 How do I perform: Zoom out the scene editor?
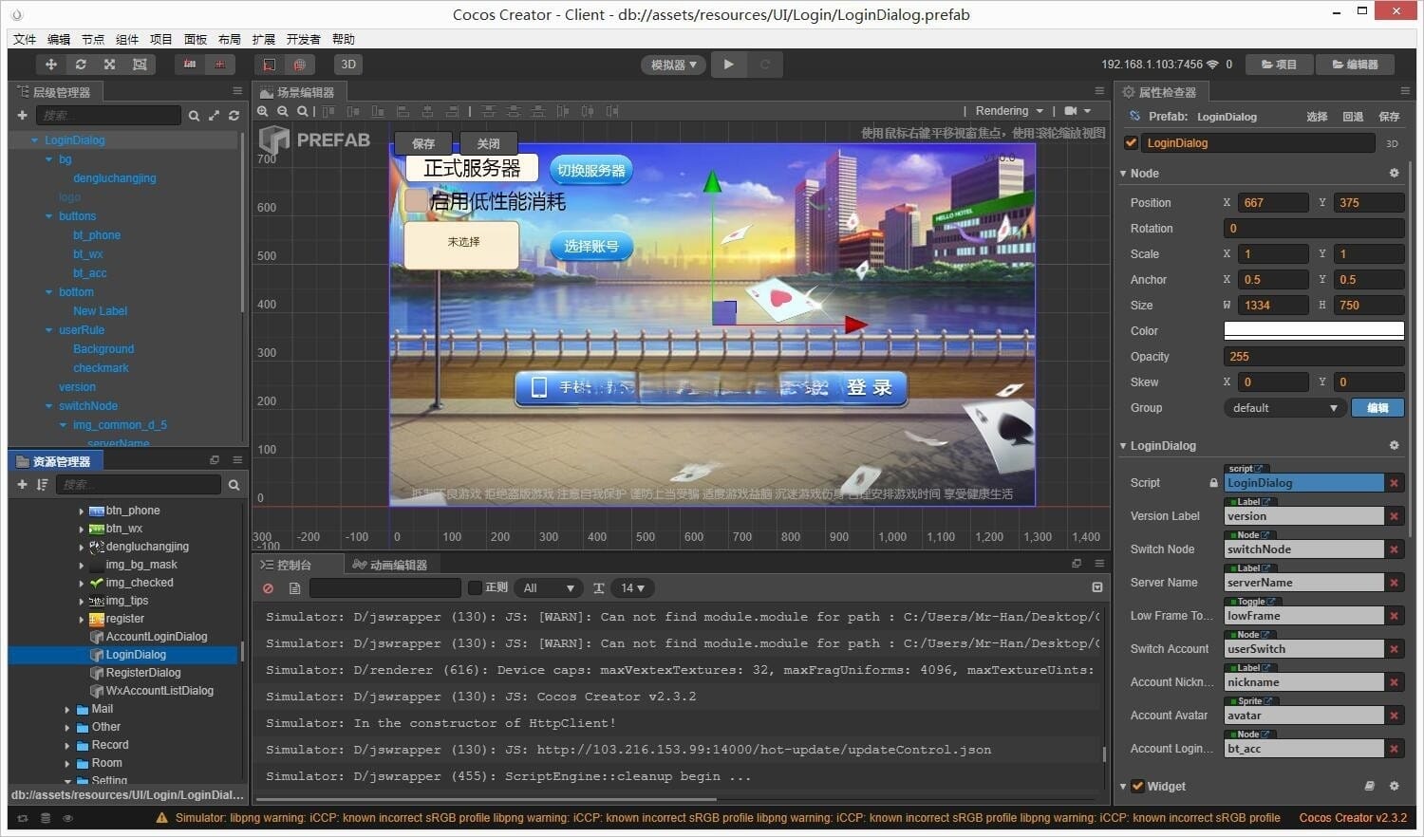[x=283, y=111]
